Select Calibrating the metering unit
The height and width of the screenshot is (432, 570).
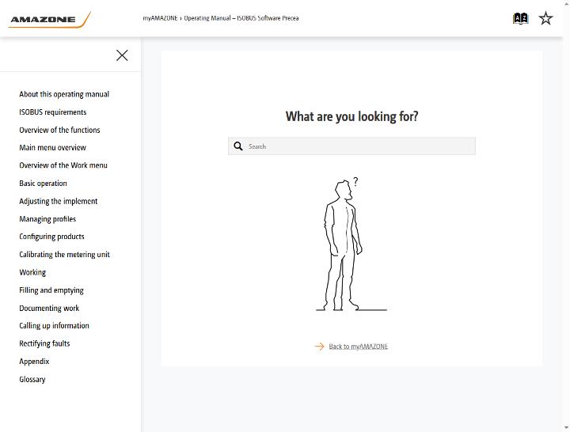point(64,254)
